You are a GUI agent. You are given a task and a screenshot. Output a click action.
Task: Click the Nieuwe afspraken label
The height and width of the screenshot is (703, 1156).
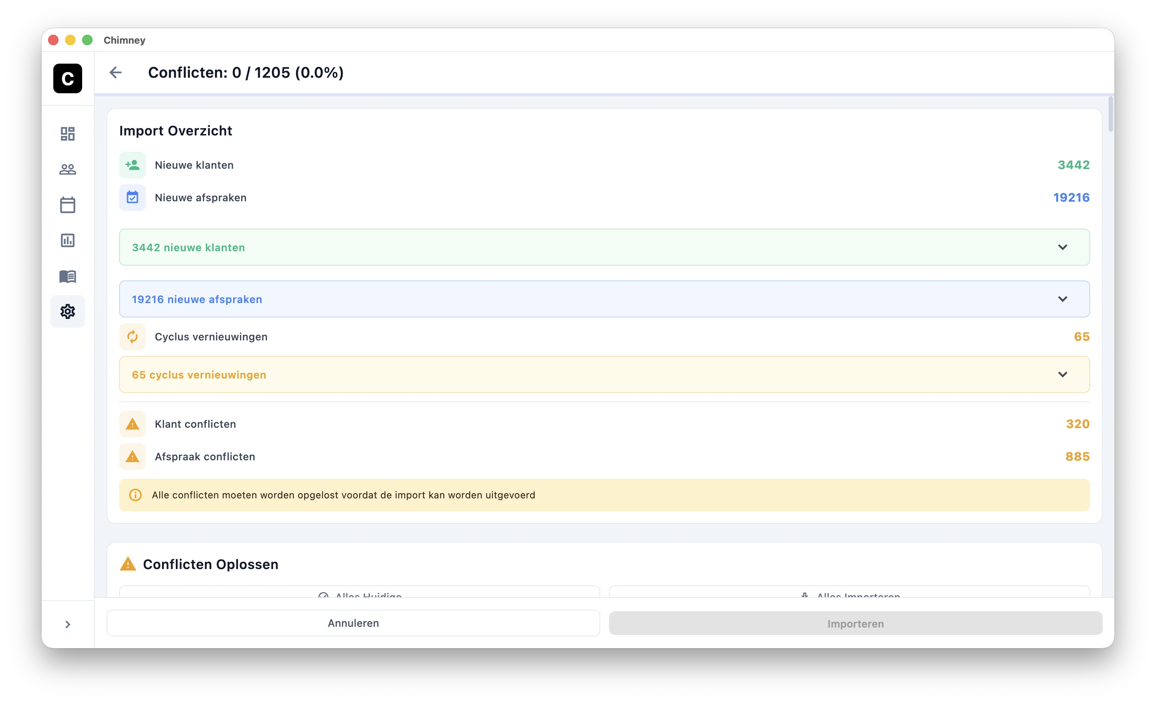(201, 198)
